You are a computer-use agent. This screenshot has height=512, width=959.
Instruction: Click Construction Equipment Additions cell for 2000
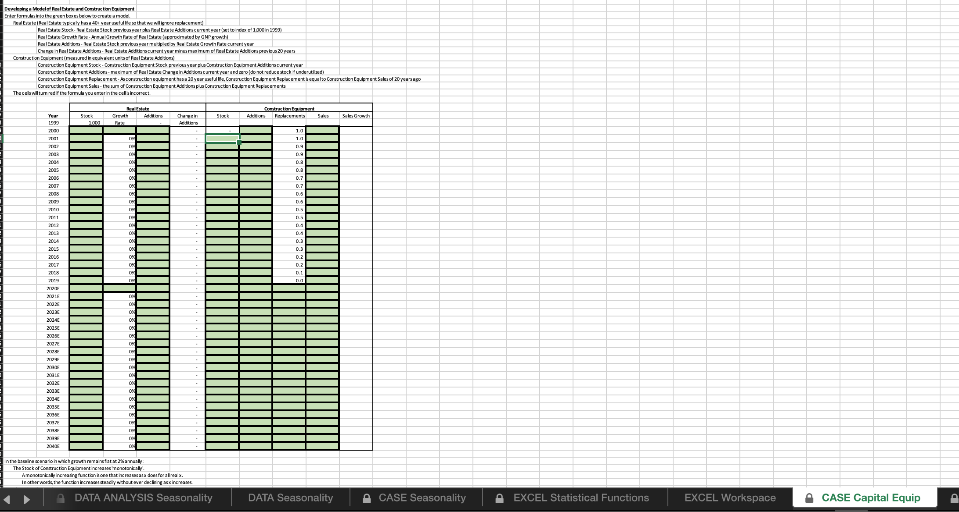click(x=256, y=131)
